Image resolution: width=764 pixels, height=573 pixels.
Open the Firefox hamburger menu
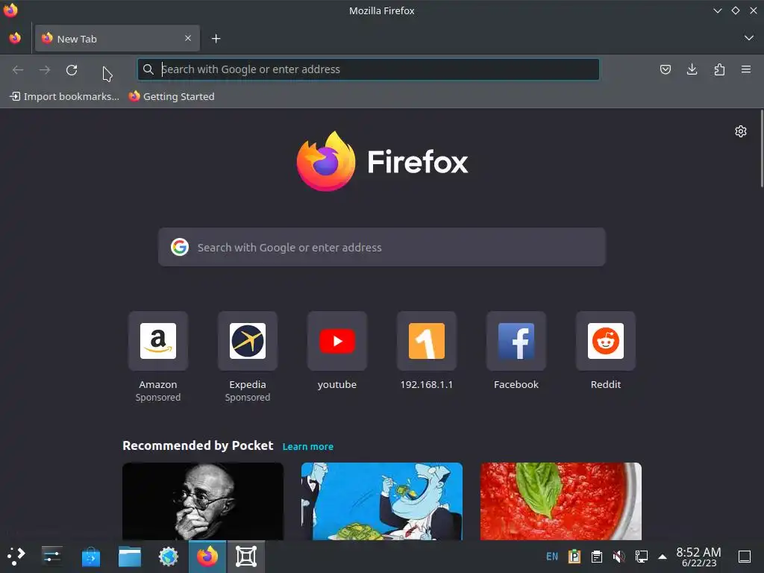coord(746,69)
